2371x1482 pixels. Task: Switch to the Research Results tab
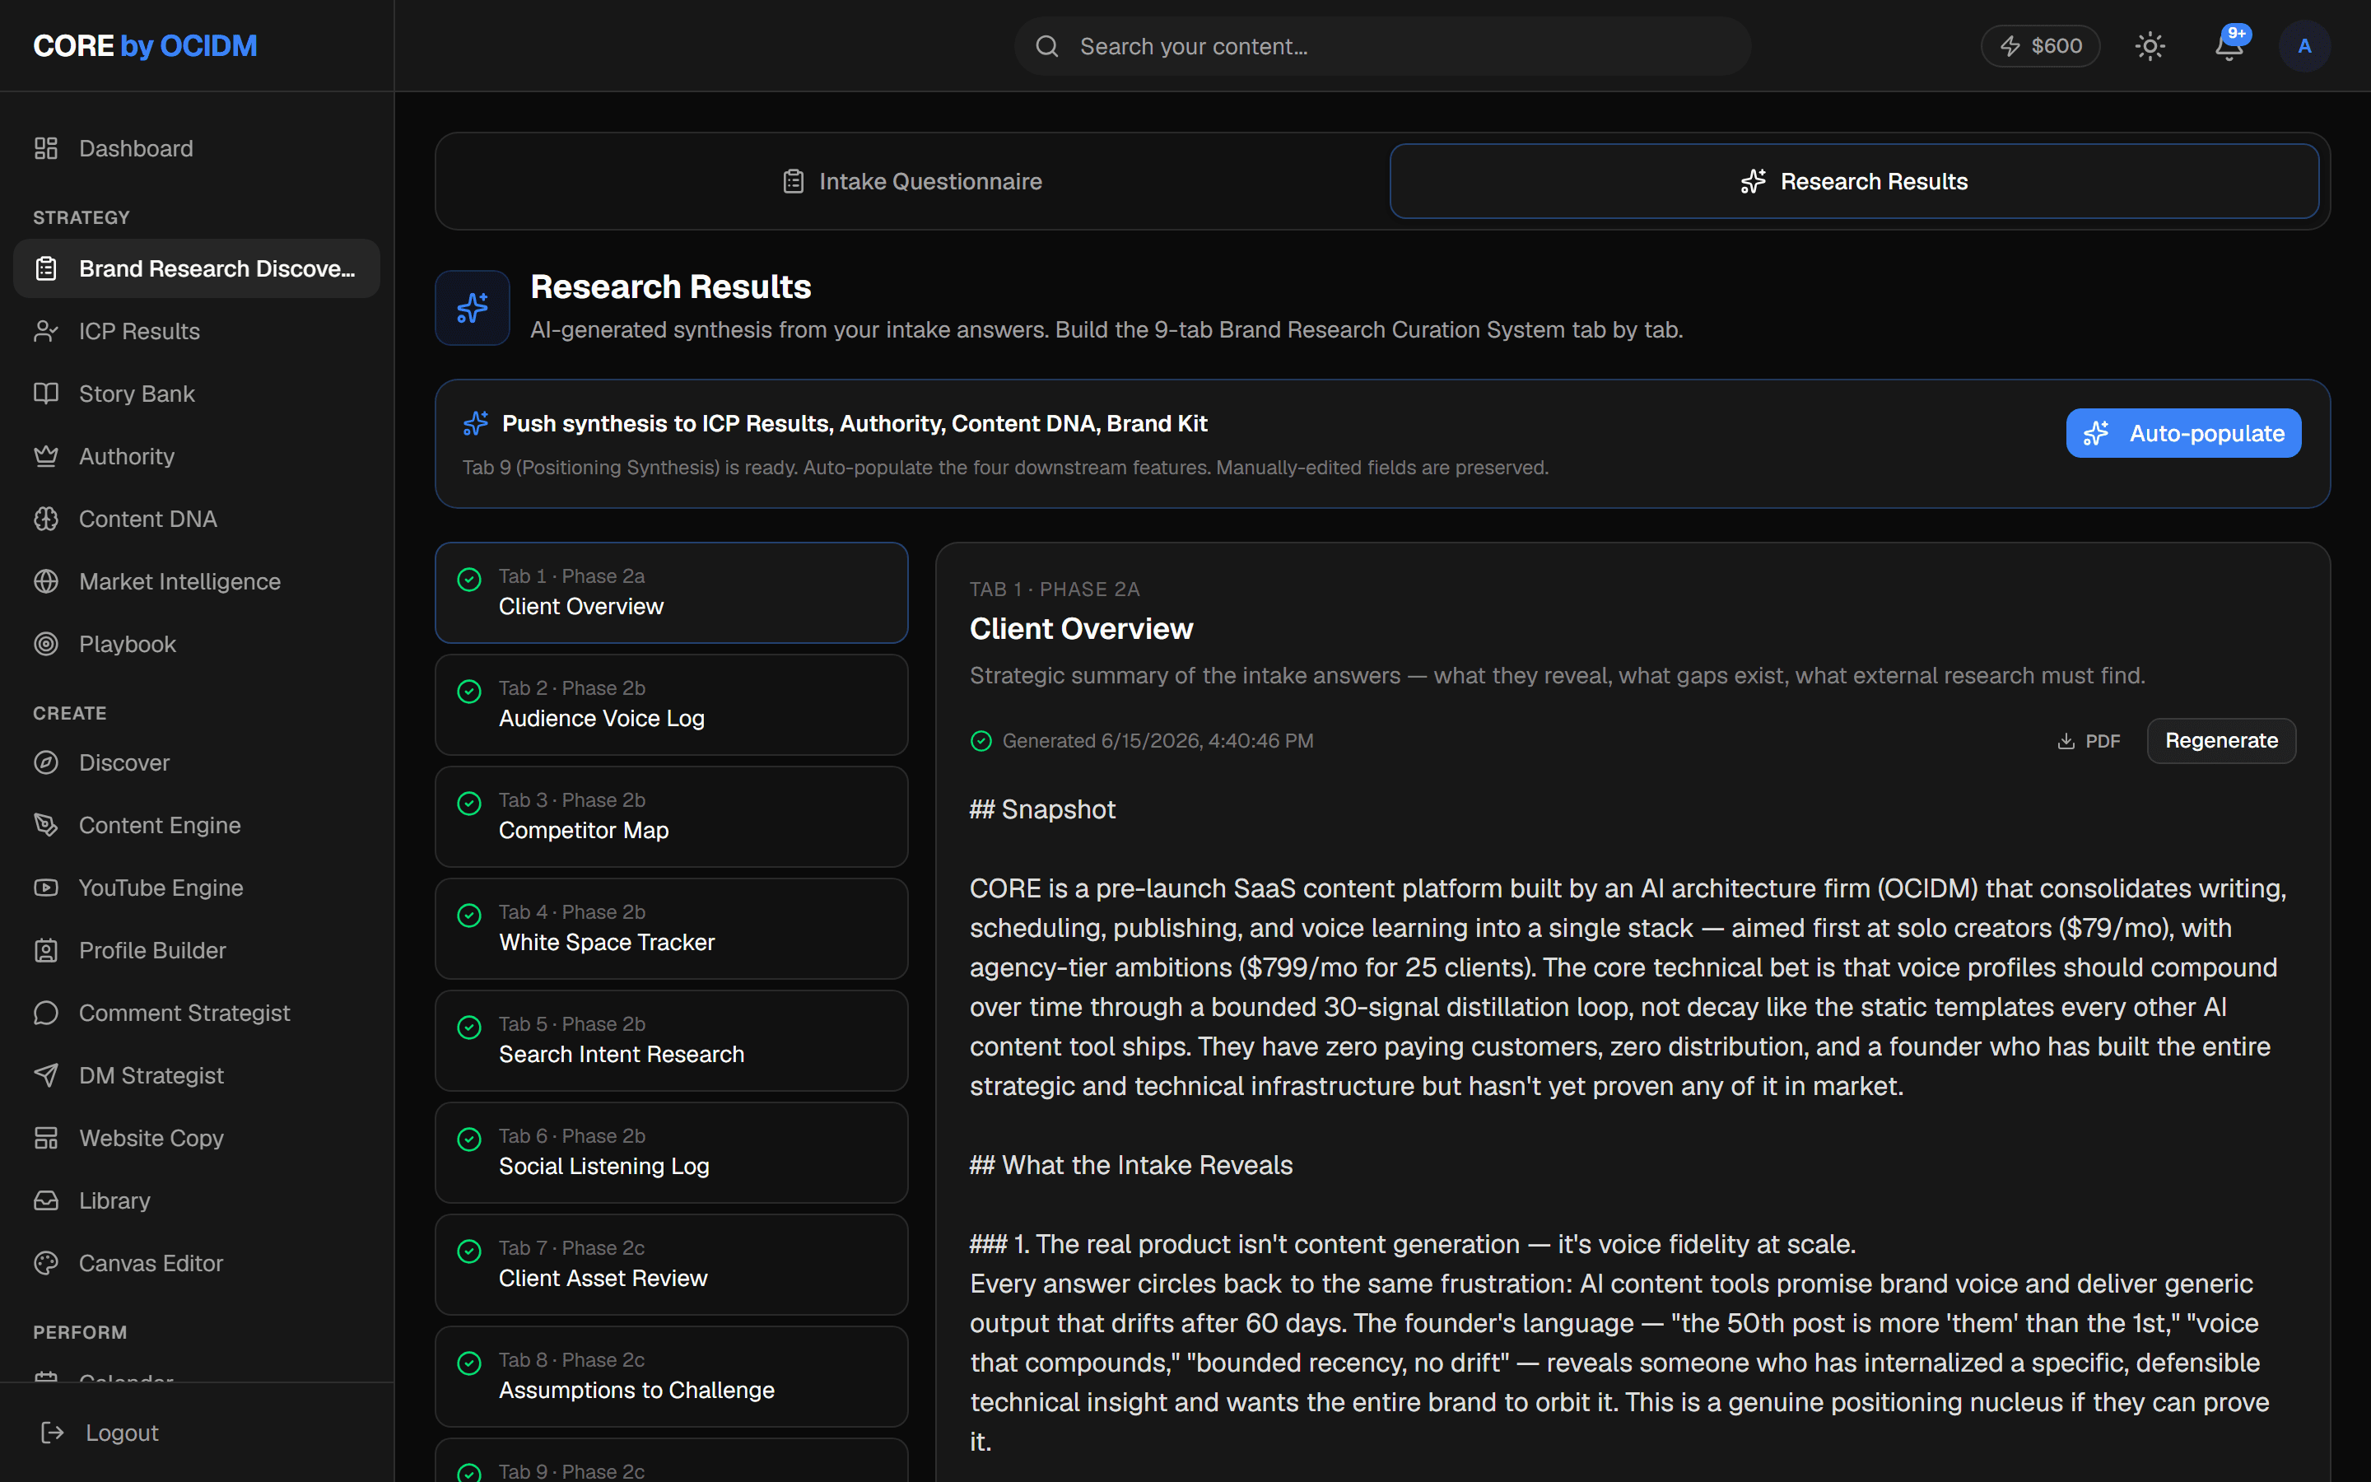click(x=1854, y=181)
